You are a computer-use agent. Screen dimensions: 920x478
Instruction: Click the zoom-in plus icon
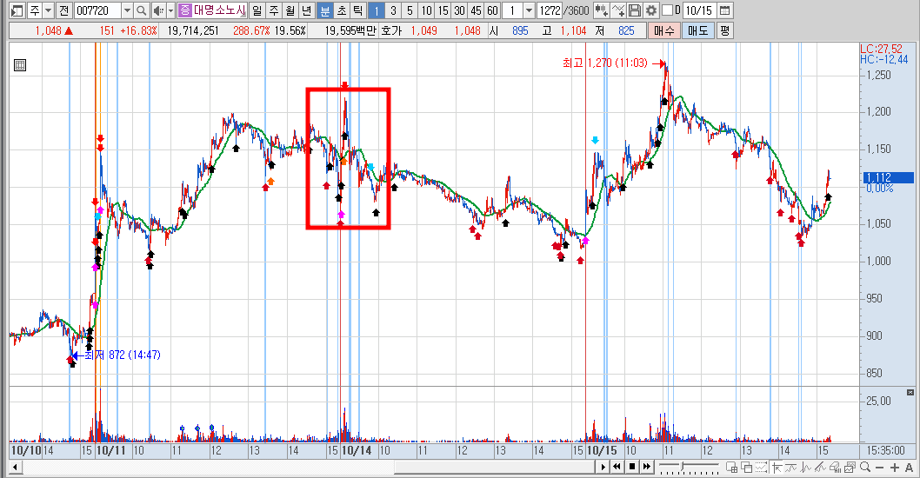point(894,468)
